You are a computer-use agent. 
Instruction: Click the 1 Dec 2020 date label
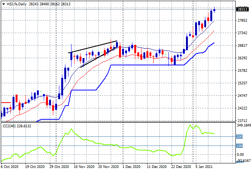point(132,167)
